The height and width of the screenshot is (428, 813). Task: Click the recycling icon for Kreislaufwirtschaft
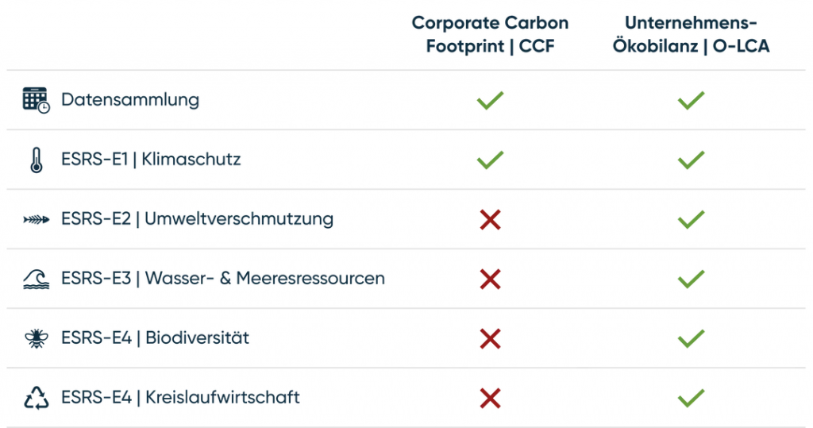(x=37, y=398)
